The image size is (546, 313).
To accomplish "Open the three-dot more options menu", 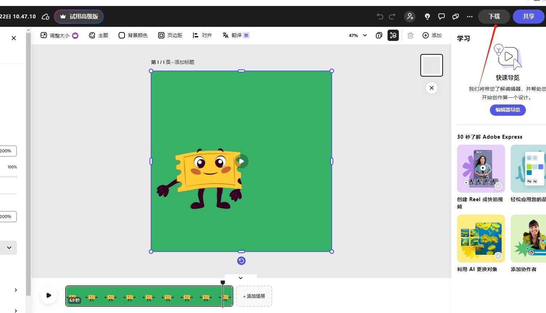I will (x=470, y=16).
